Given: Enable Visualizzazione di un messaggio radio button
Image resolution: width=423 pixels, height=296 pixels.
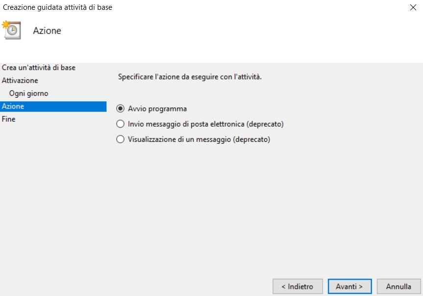Looking at the screenshot, I should (120, 139).
